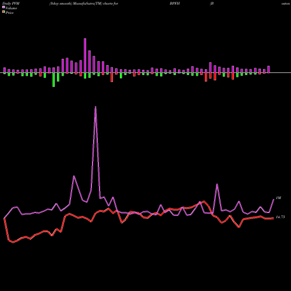Click the Price legend color swatch
This screenshot has width=291, height=291.
point(3,12)
